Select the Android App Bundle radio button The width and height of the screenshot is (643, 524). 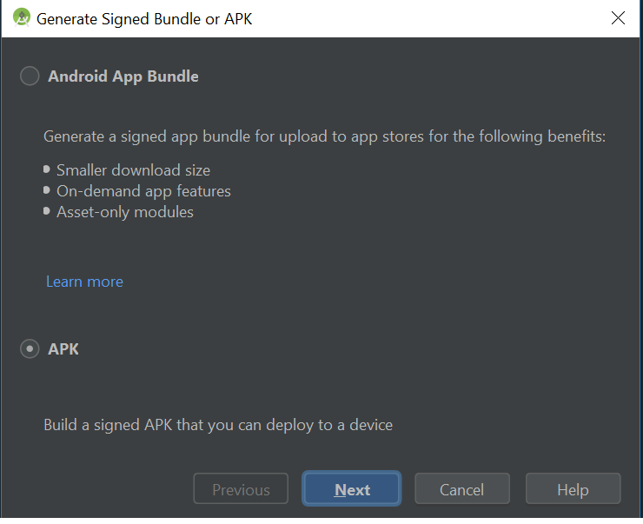pos(30,76)
